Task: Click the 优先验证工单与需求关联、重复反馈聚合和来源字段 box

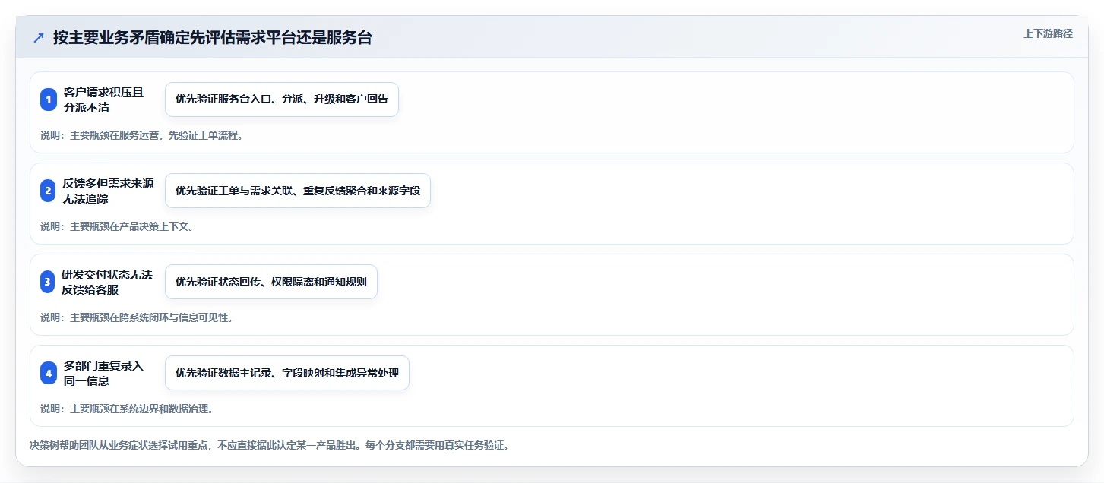Action: point(298,191)
